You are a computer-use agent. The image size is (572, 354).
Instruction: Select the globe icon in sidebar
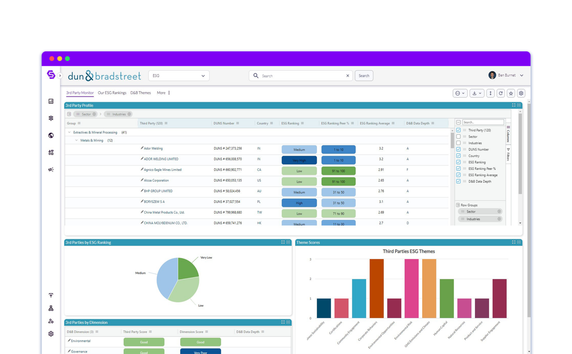point(51,135)
